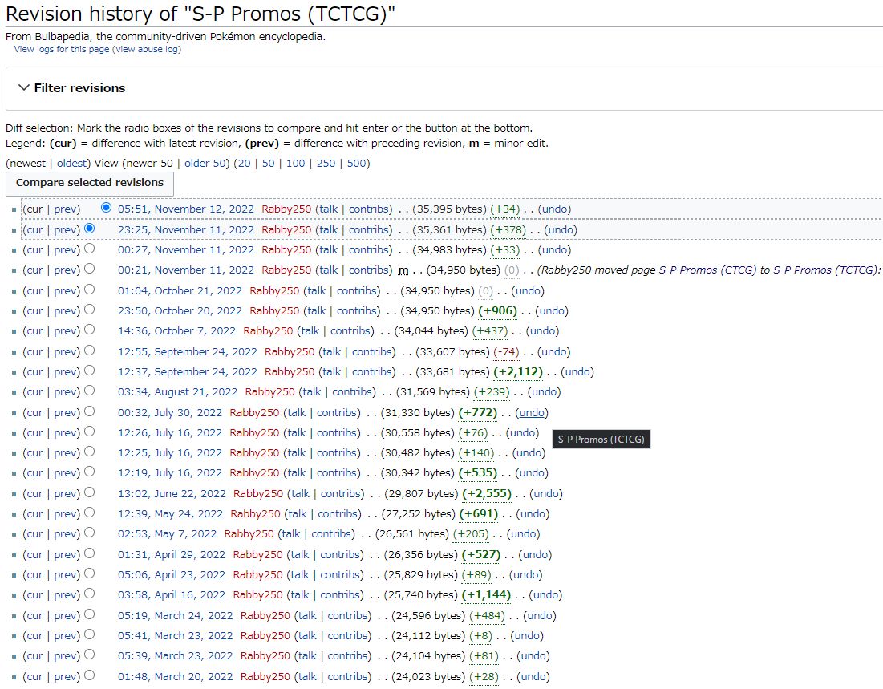Open the 12:39, May 24, 2022 revision

[170, 514]
